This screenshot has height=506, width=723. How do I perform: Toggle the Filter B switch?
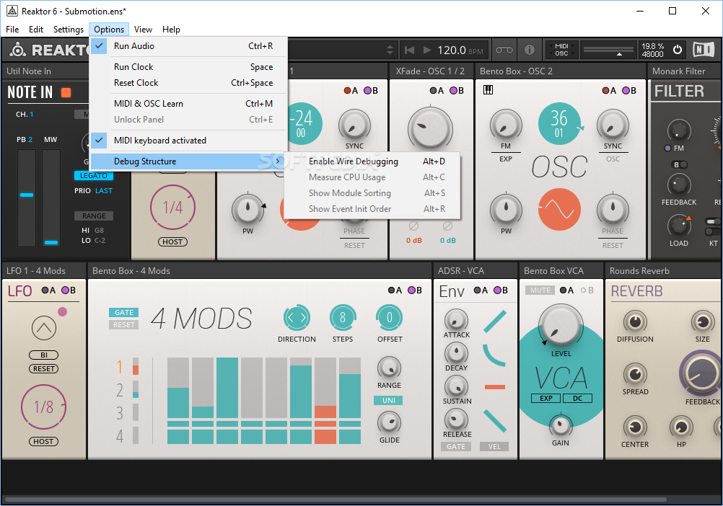click(680, 165)
